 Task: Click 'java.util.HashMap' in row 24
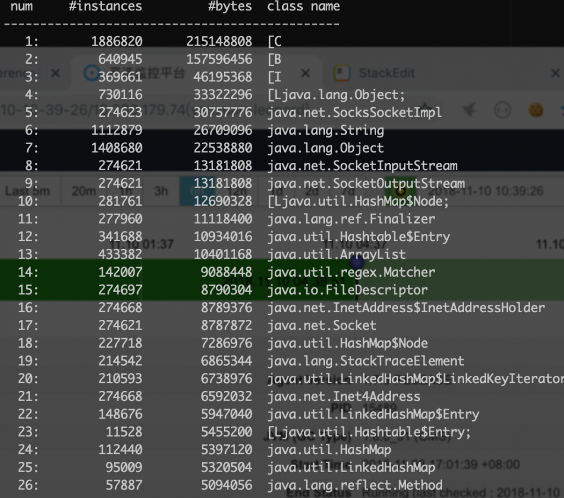pyautogui.click(x=329, y=450)
